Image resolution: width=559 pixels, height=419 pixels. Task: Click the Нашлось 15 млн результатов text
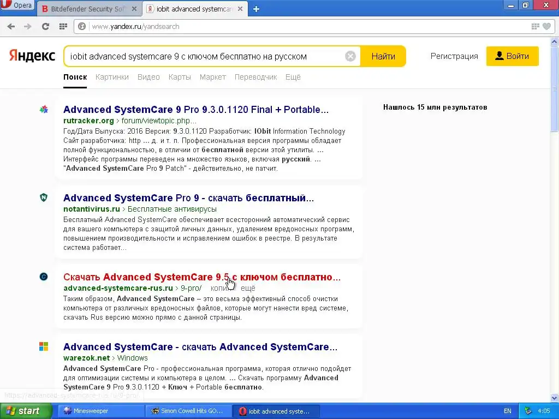click(x=435, y=107)
